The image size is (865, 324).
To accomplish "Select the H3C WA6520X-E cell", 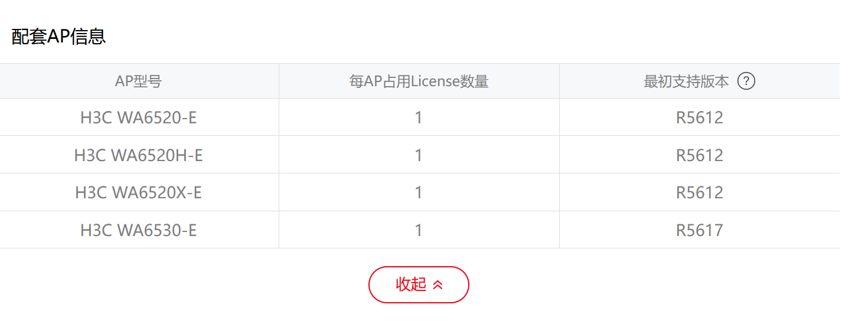I will (x=139, y=192).
